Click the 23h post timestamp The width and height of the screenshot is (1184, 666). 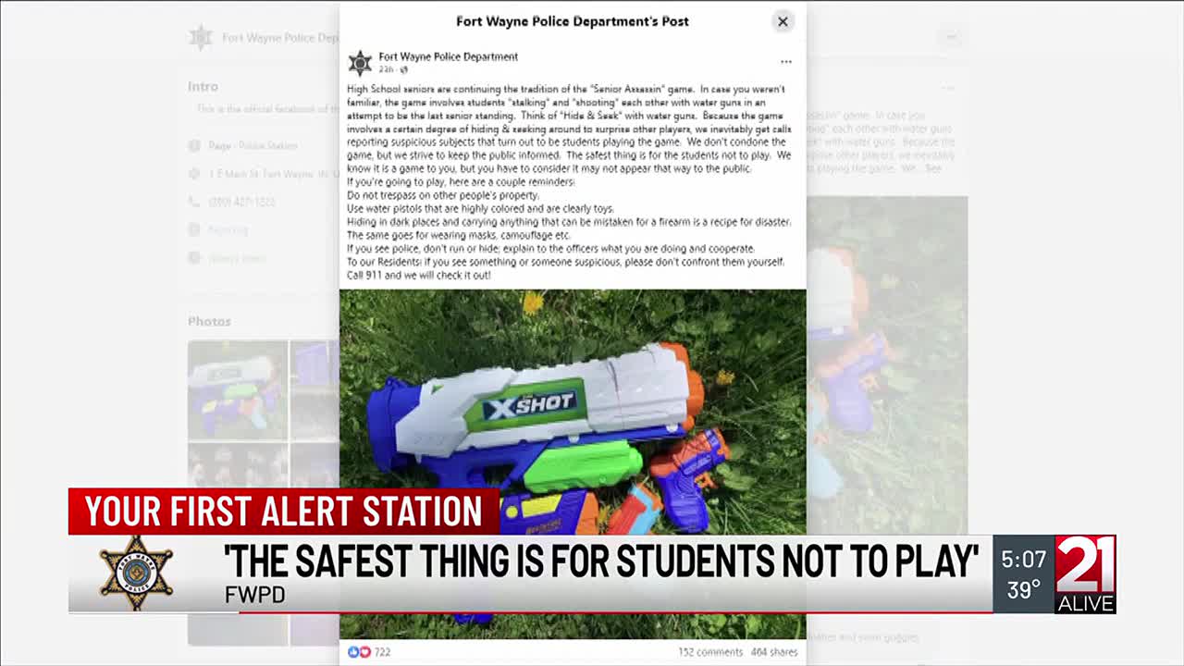click(x=386, y=70)
